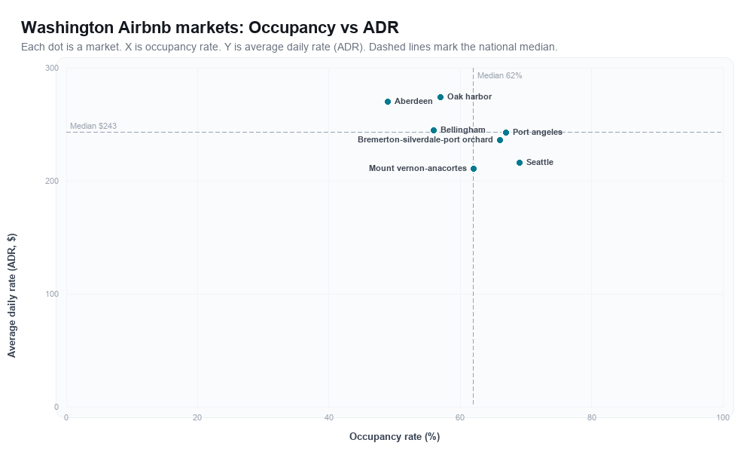Viewport: 753px width, 452px height.
Task: Click the Bellingham market dot
Action: click(x=434, y=130)
